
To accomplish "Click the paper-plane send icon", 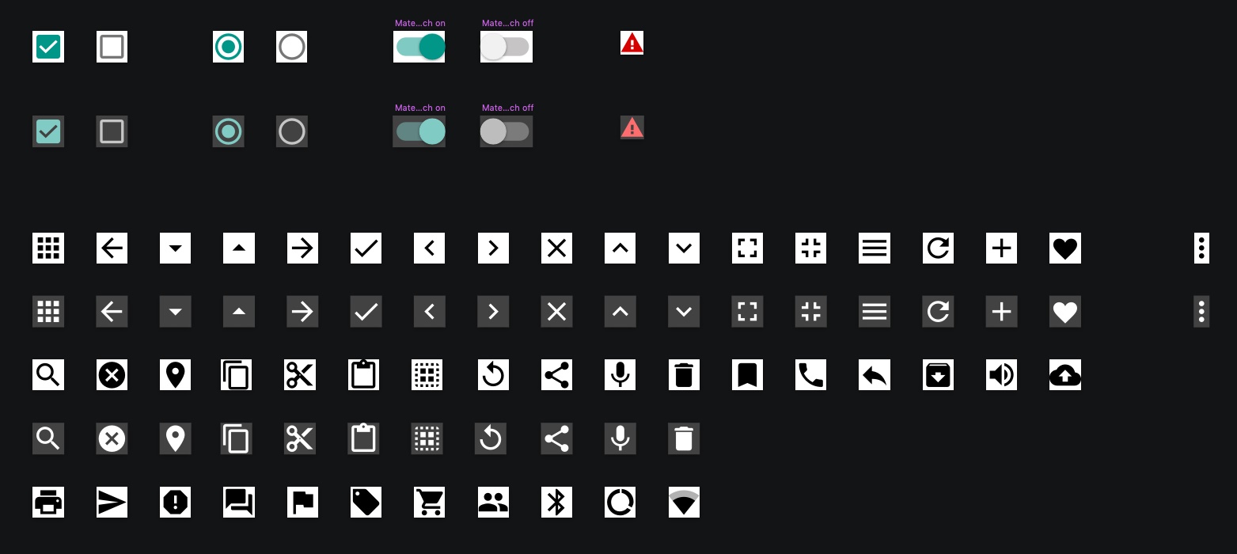I will (112, 502).
